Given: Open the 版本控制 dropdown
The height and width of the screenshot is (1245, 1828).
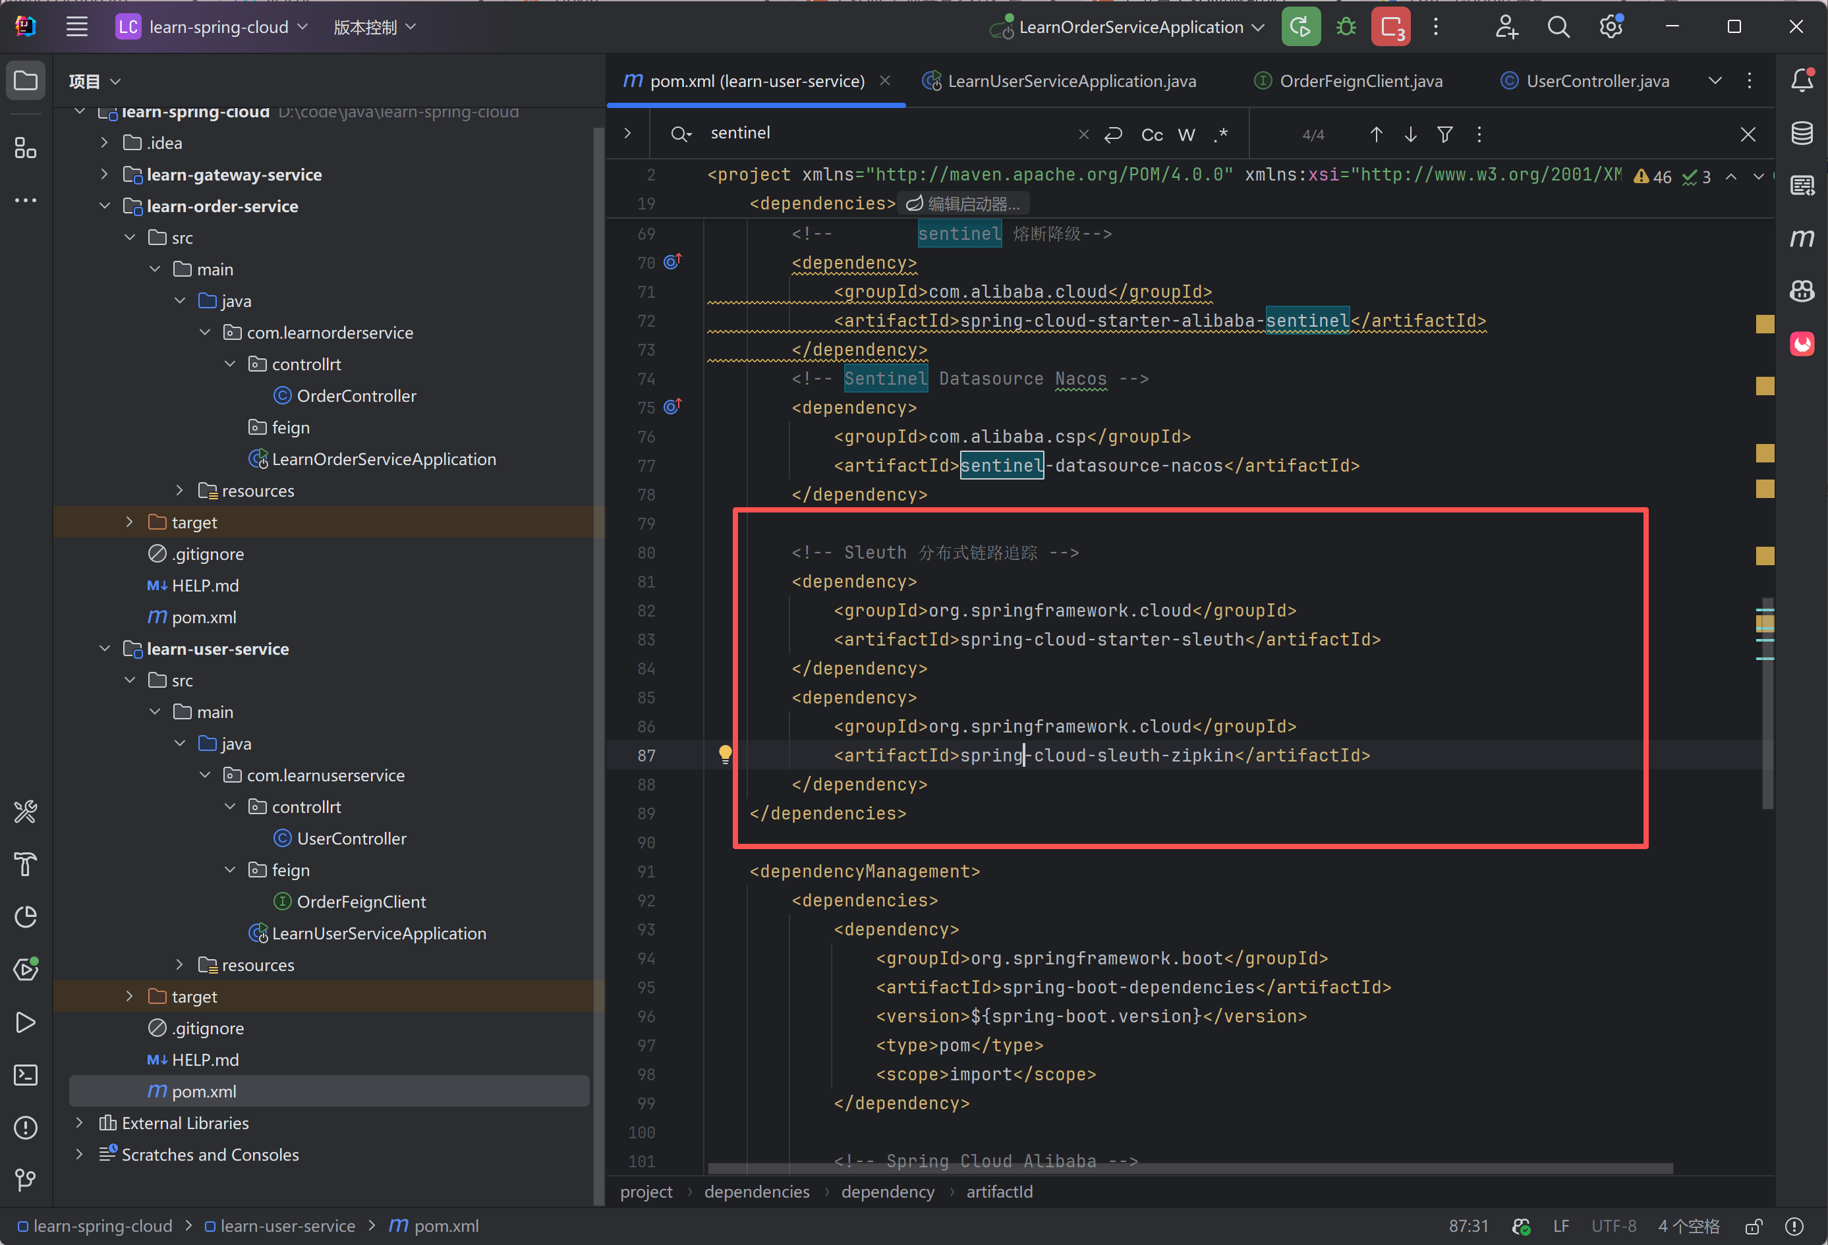Looking at the screenshot, I should click(374, 27).
